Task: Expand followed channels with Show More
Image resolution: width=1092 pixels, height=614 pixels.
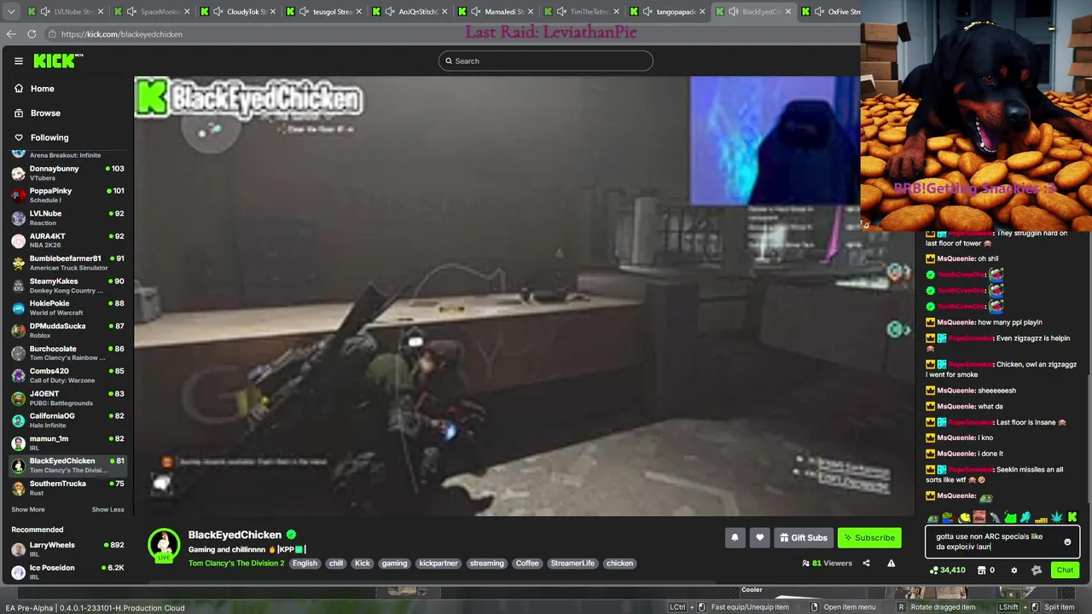Action: pyautogui.click(x=28, y=509)
